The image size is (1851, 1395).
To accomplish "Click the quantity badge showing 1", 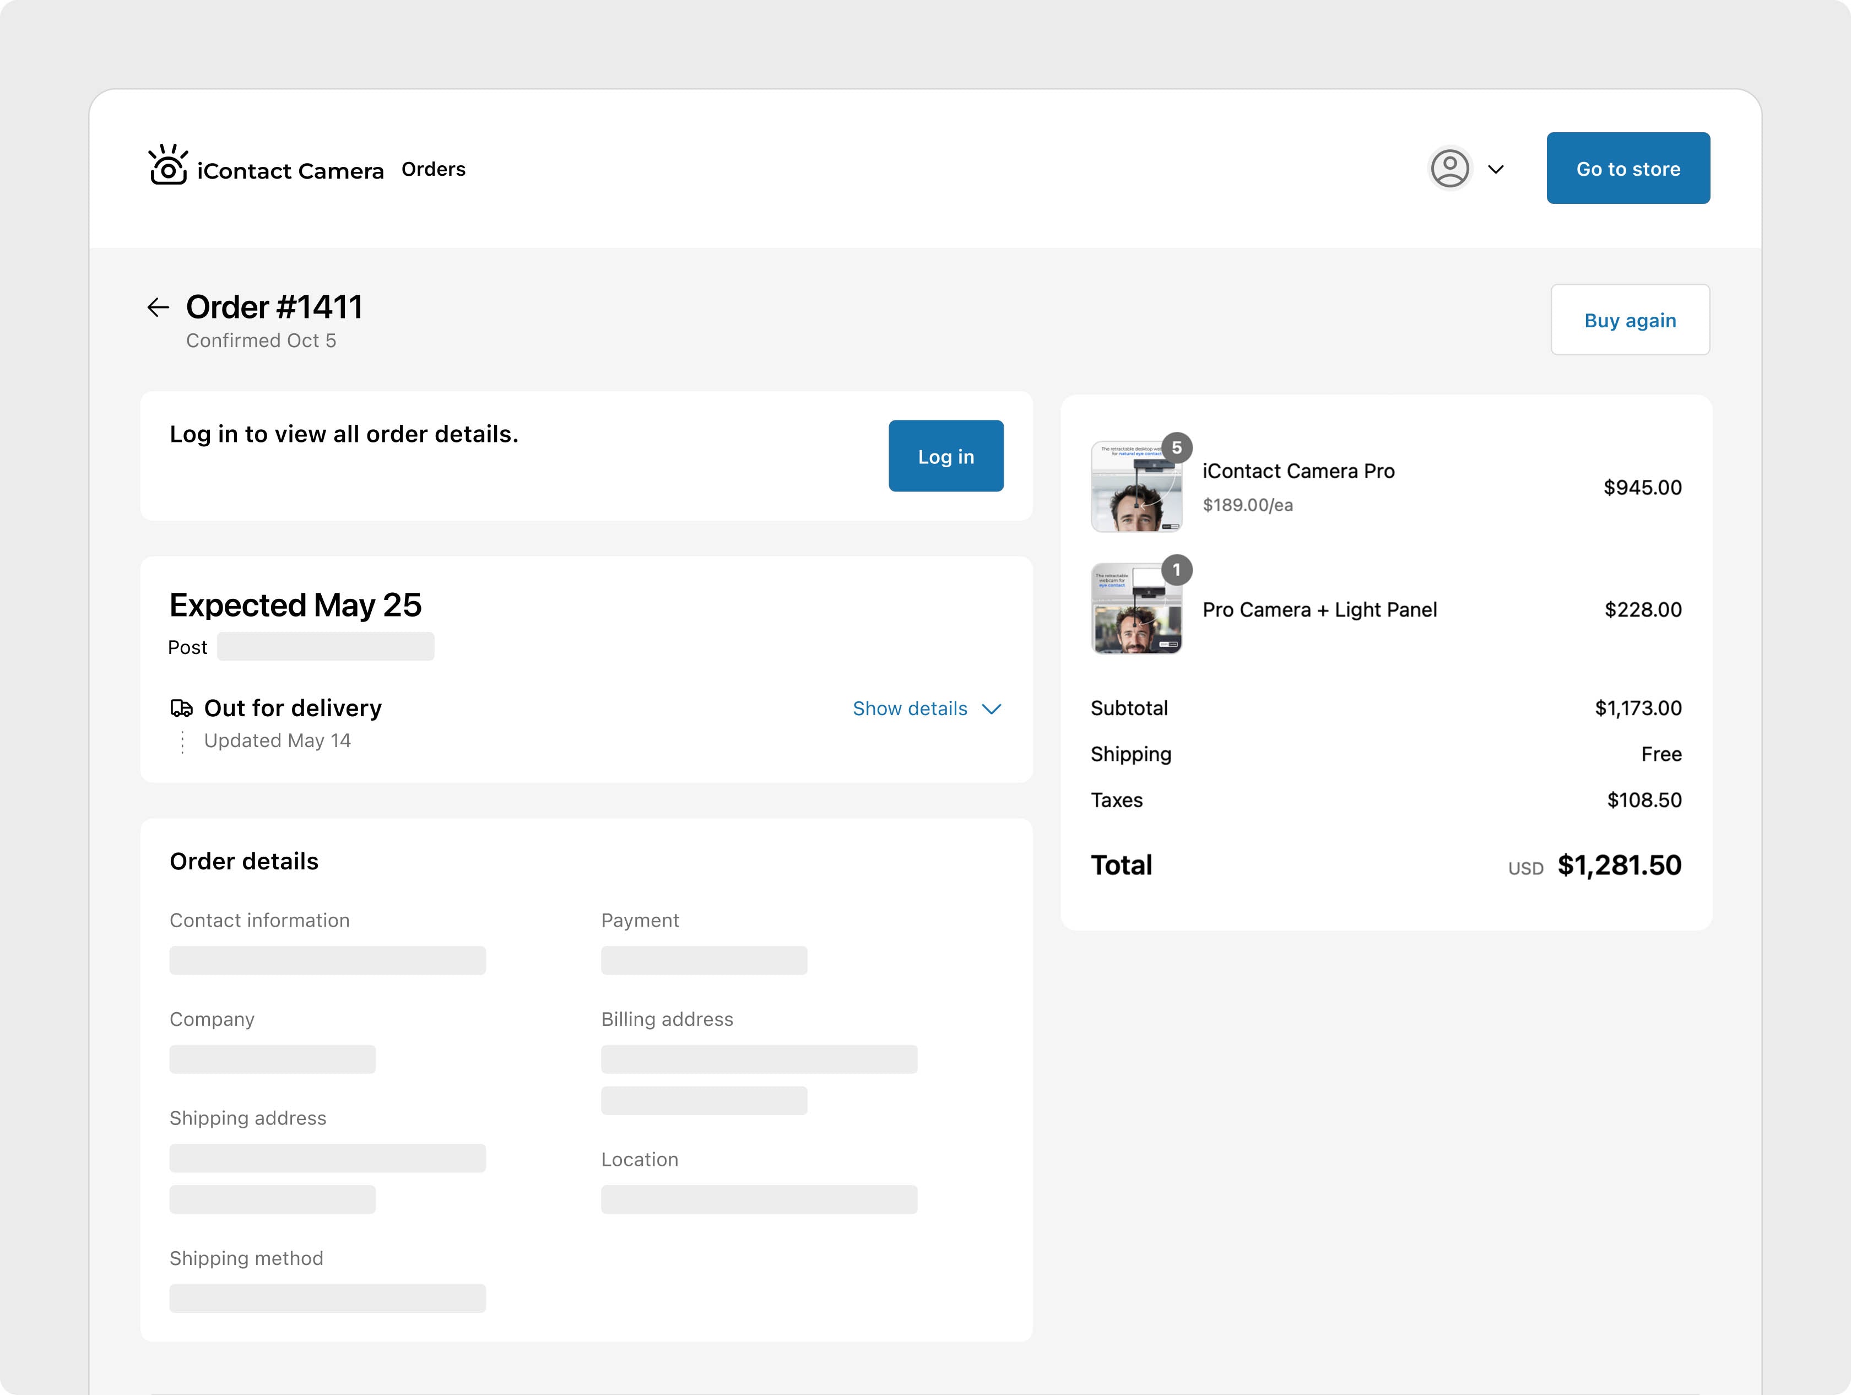I will (1177, 570).
